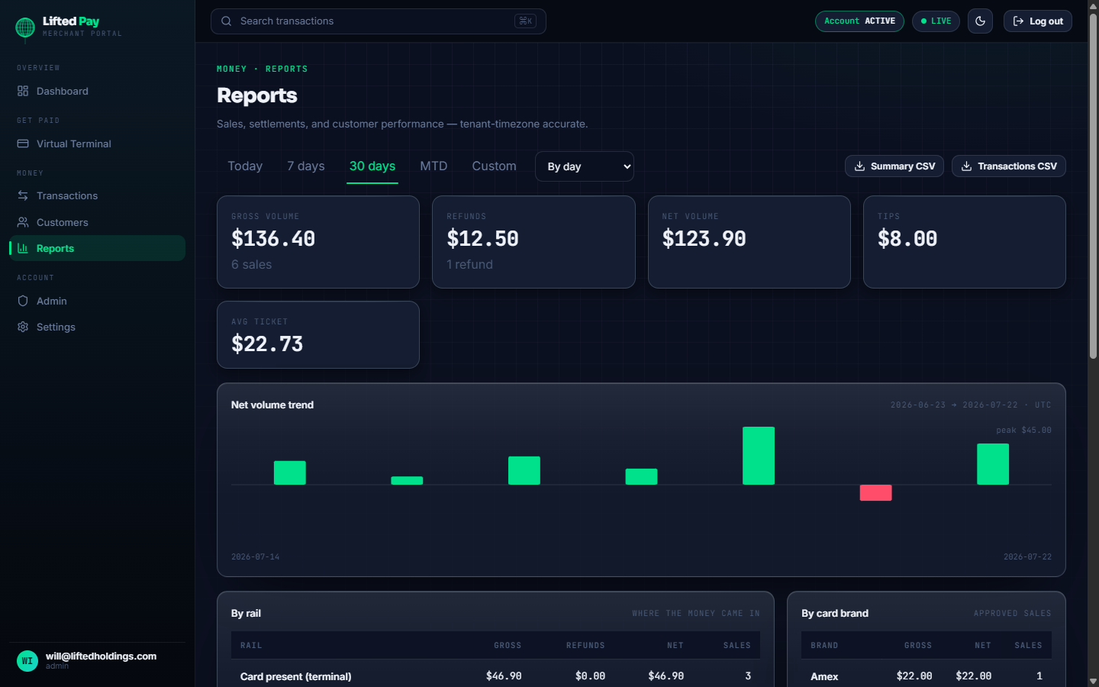This screenshot has height=687, width=1099.
Task: Open Dashboard in the sidebar
Action: (x=97, y=91)
